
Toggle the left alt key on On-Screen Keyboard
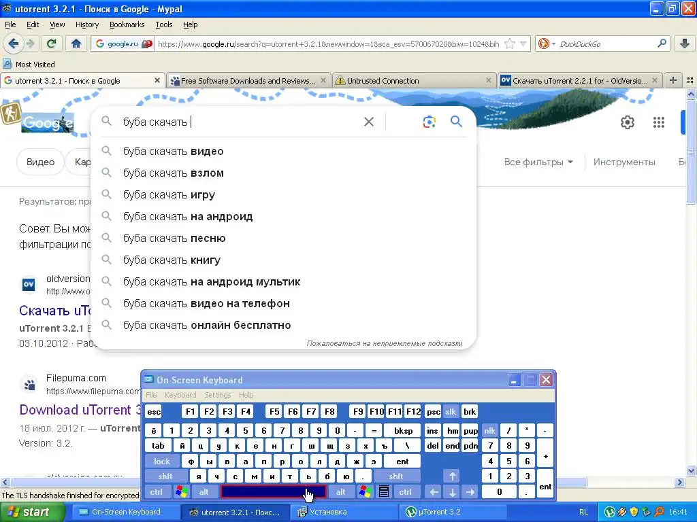point(204,492)
